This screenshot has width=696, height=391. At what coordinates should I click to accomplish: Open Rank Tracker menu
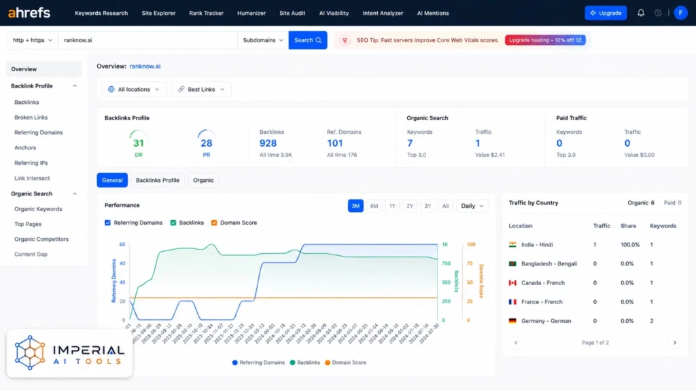coord(207,13)
